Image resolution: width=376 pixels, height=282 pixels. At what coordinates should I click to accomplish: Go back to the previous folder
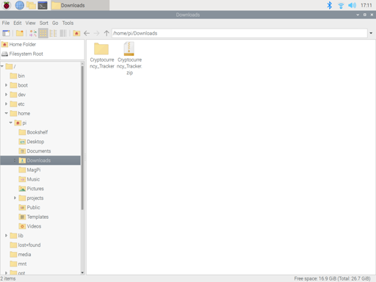87,33
